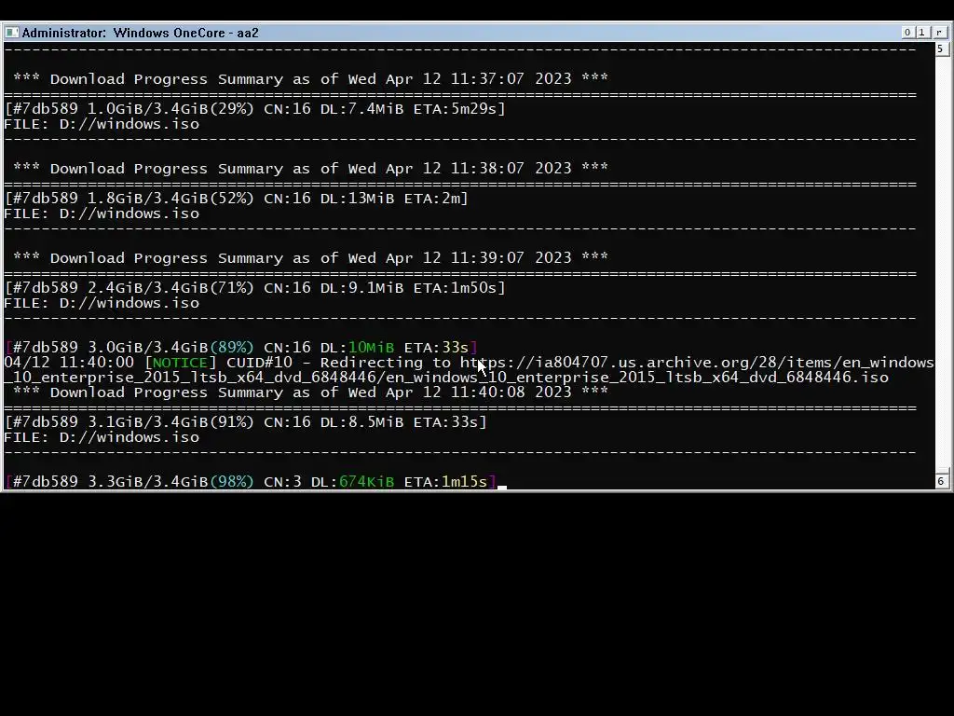Click the scroll-down arrow labeled "6"
The height and width of the screenshot is (716, 954).
tap(941, 481)
